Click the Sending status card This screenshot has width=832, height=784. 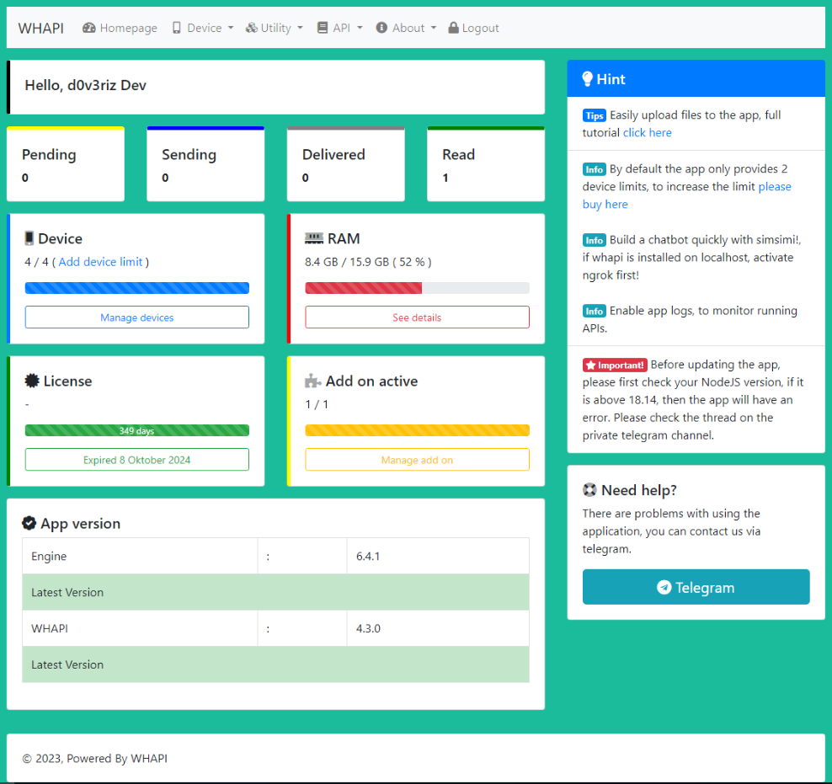(x=205, y=164)
